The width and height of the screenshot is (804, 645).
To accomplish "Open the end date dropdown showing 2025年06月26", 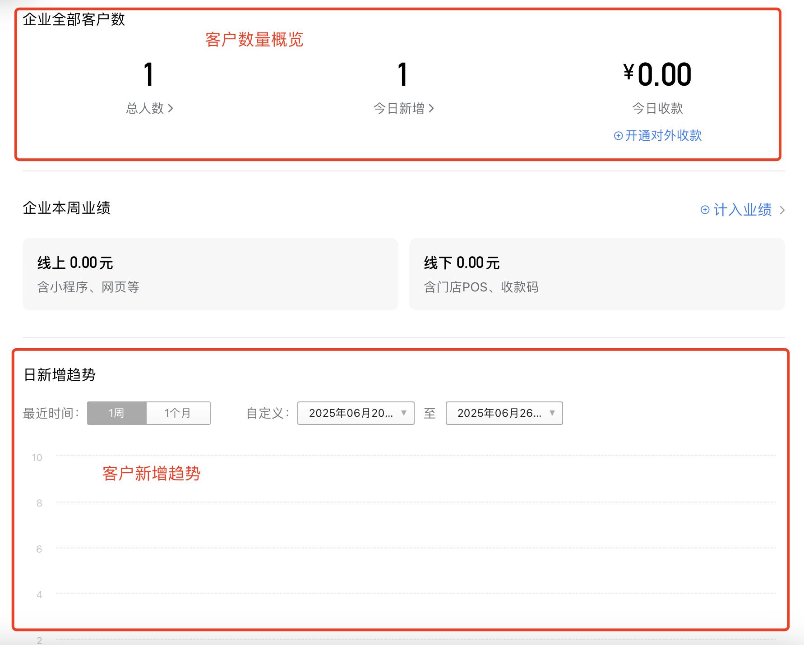I will (x=503, y=413).
